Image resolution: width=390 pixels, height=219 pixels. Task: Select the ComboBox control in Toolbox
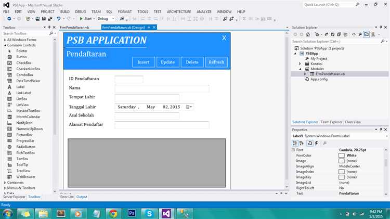click(24, 75)
